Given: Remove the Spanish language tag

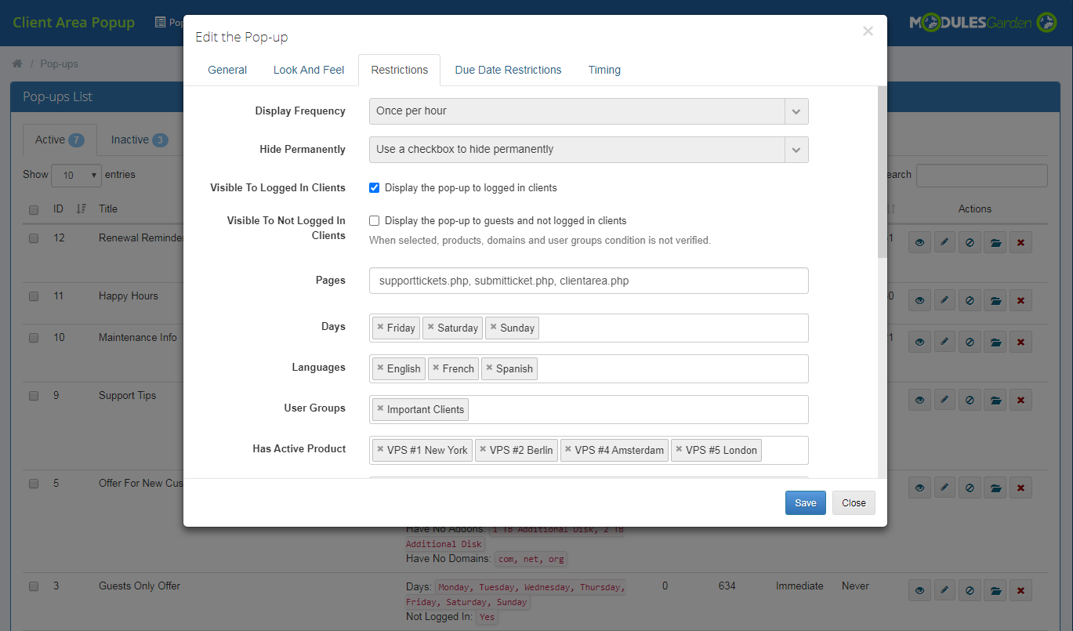Looking at the screenshot, I should tap(489, 368).
